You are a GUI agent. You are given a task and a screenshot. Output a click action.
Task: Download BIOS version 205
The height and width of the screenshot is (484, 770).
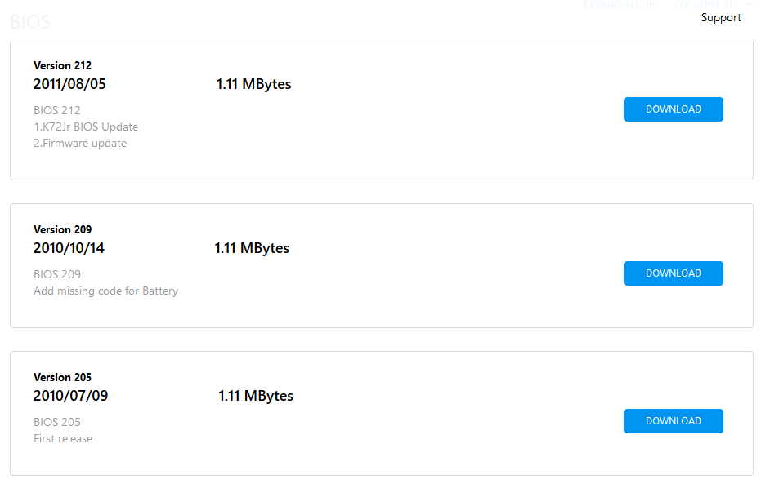[674, 421]
